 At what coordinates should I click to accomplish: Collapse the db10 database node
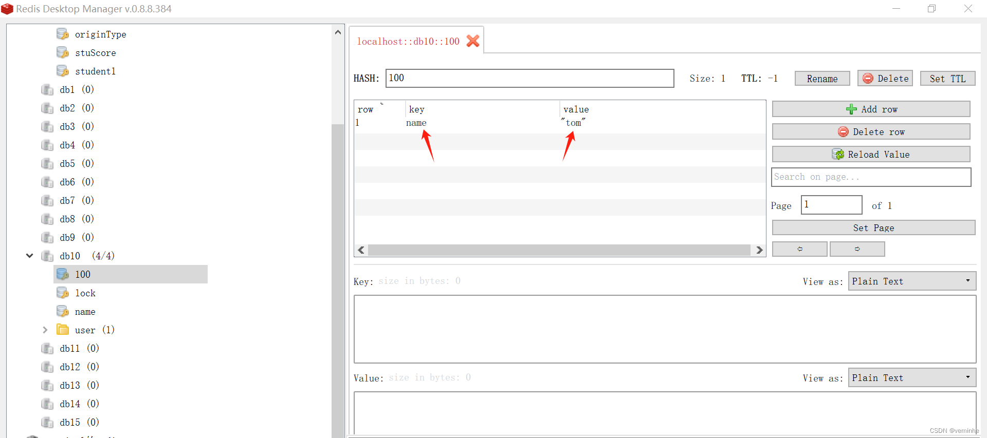click(30, 256)
